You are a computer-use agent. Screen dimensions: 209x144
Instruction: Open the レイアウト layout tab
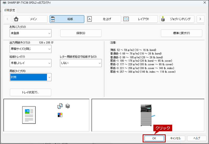(x=140, y=19)
